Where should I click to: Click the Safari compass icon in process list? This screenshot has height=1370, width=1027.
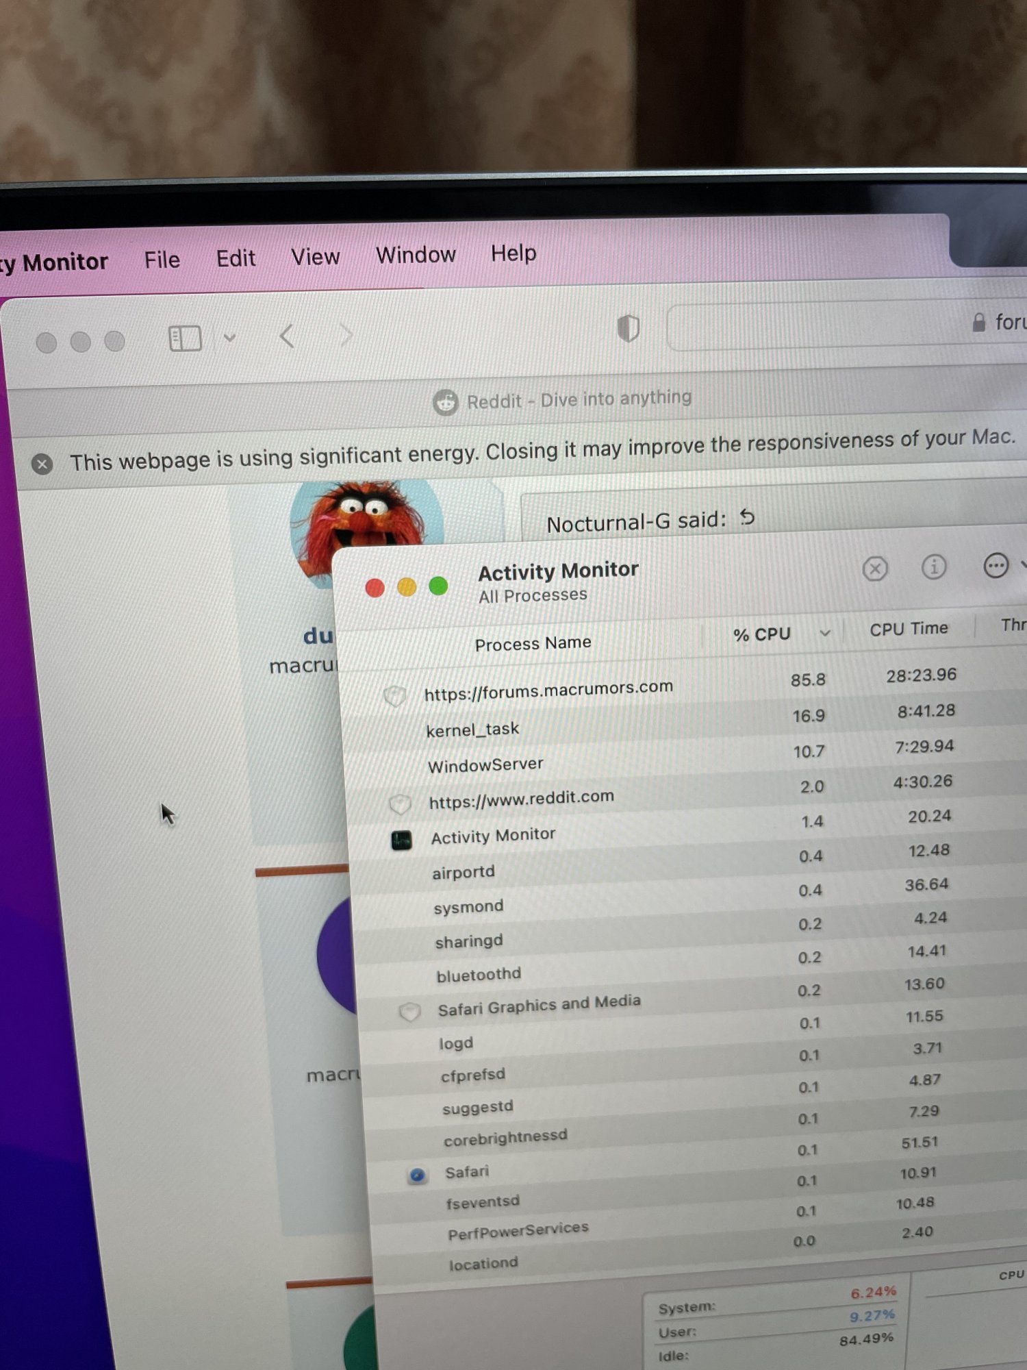[417, 1176]
